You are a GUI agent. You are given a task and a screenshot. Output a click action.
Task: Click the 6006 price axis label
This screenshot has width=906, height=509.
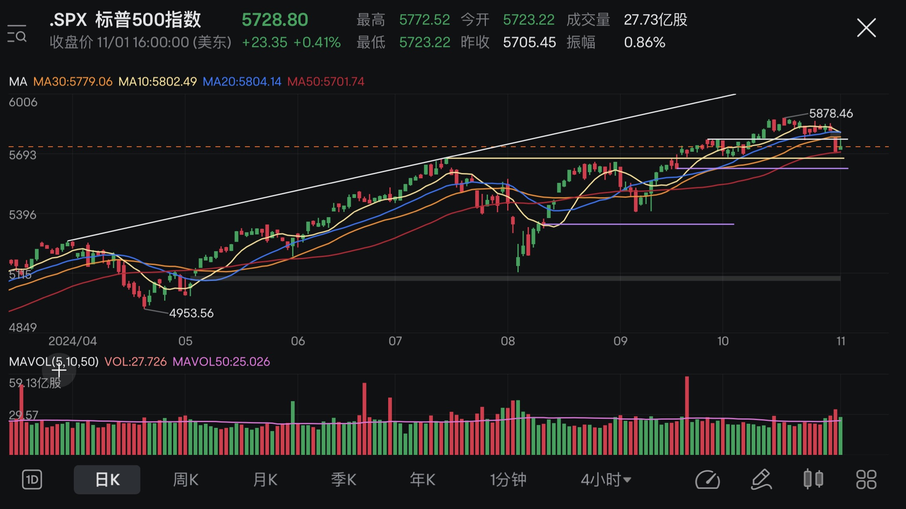click(23, 102)
